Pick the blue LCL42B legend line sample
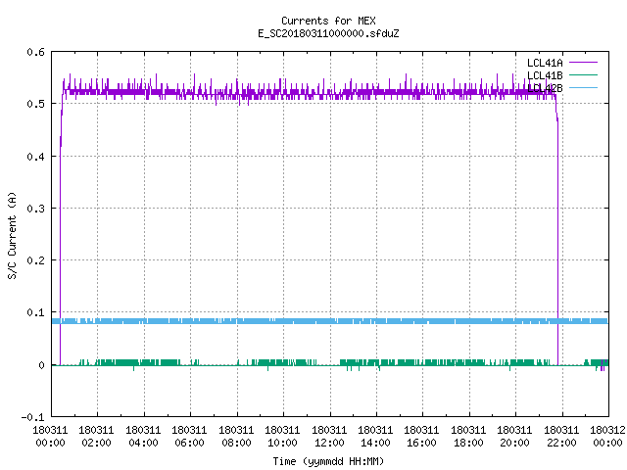The height and width of the screenshot is (470, 627). pyautogui.click(x=583, y=87)
